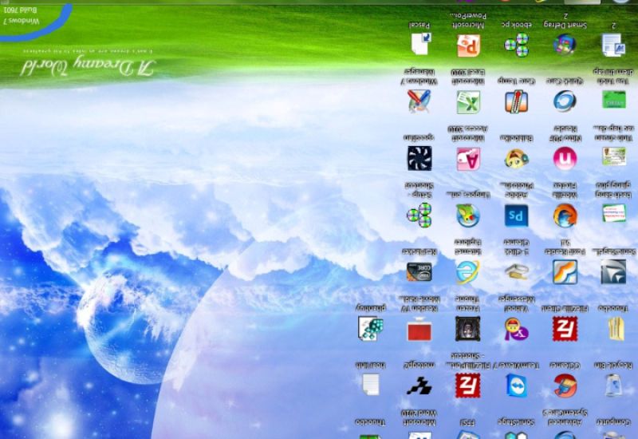Open the Recycle Bin
638x439 pixels.
tap(613, 385)
